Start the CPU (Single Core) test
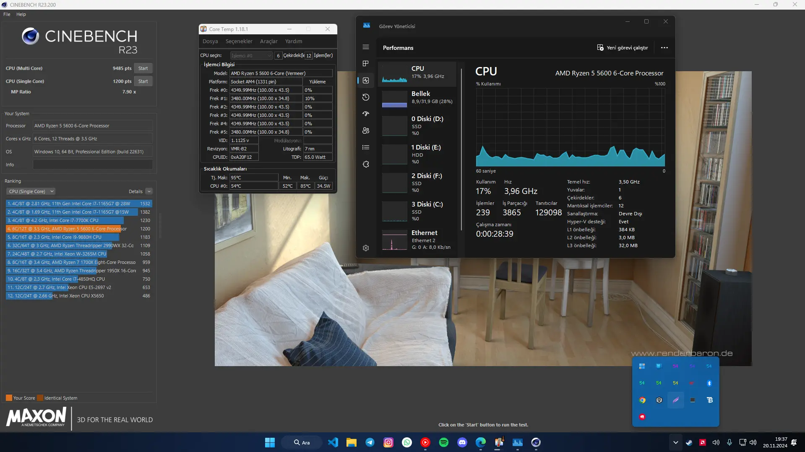This screenshot has width=805, height=452. pos(143,81)
